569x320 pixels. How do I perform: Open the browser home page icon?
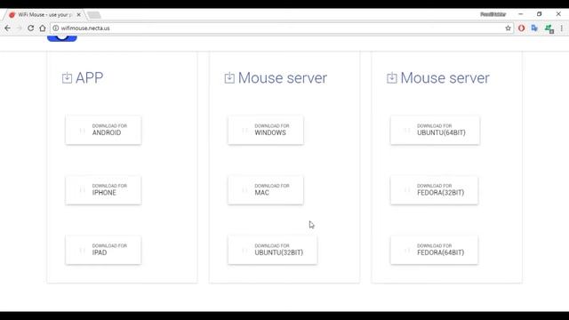[x=43, y=28]
